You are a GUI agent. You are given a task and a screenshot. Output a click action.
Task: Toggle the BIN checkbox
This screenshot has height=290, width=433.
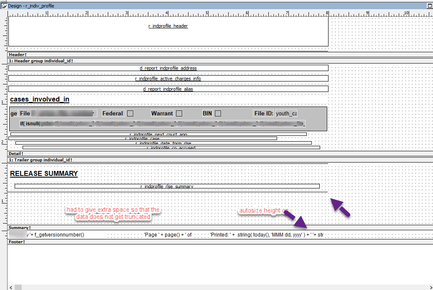pos(218,113)
